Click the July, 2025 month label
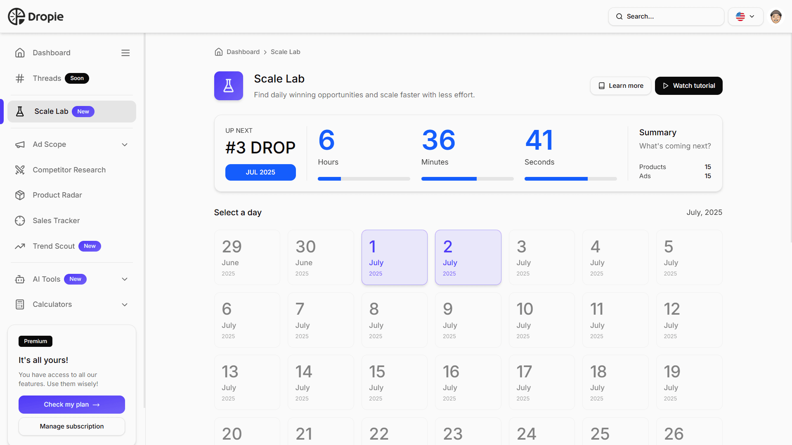This screenshot has width=792, height=445. (704, 212)
